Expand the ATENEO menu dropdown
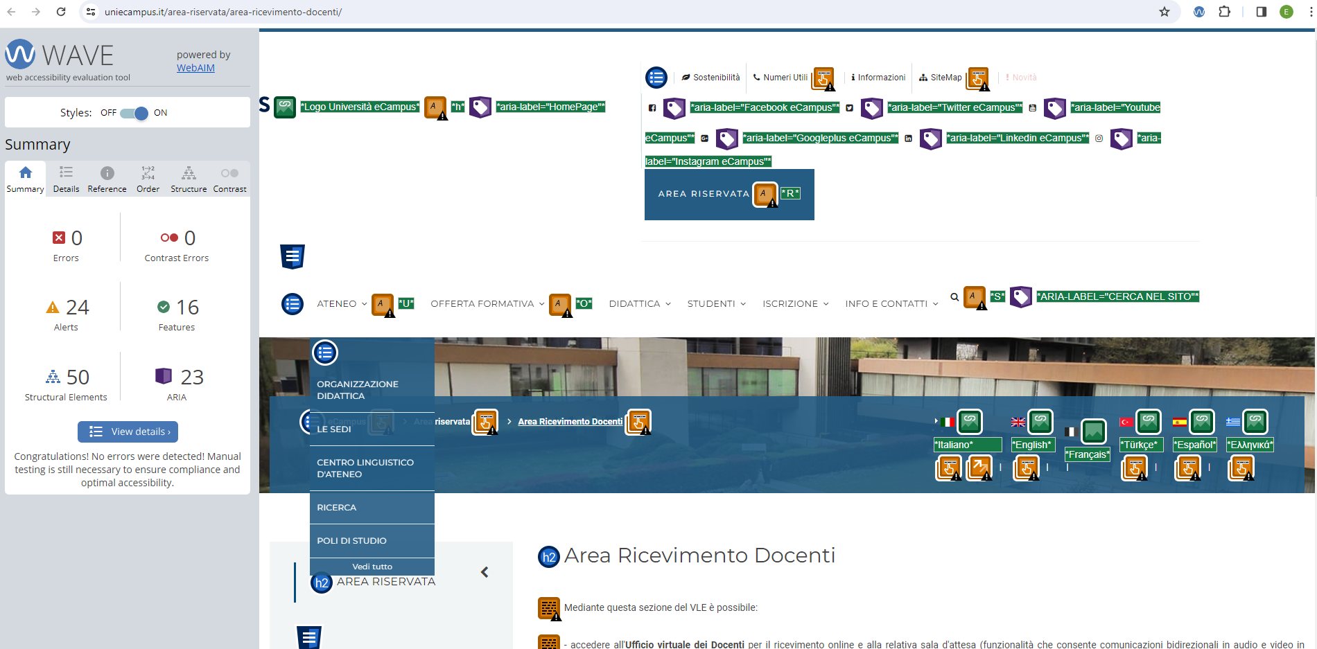The width and height of the screenshot is (1317, 649). pyautogui.click(x=342, y=304)
